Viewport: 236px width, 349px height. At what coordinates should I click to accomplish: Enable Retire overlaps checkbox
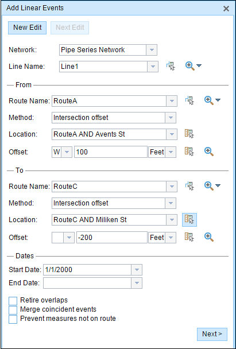[13, 301]
